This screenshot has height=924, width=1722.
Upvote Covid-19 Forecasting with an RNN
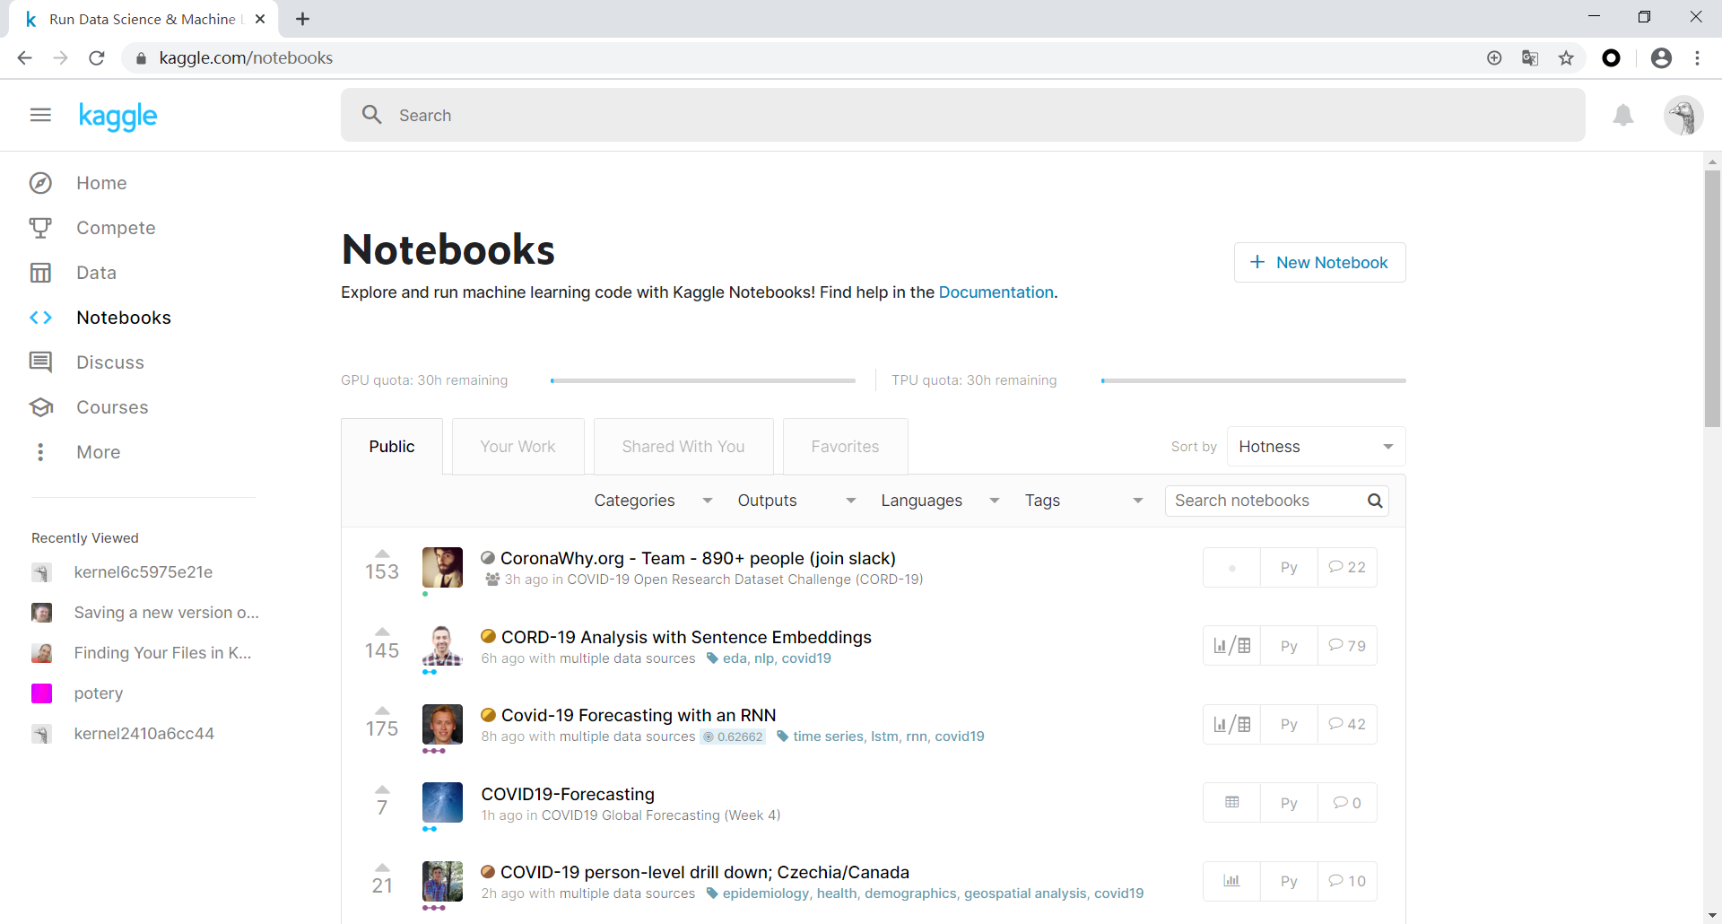(x=382, y=710)
